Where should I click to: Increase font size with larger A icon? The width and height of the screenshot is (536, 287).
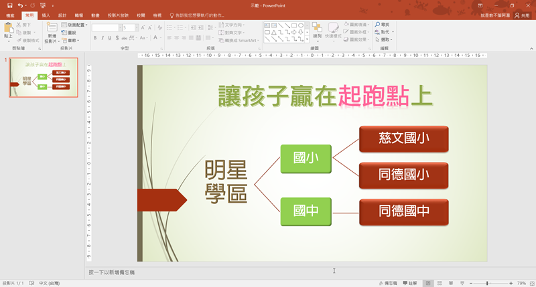pyautogui.click(x=143, y=27)
